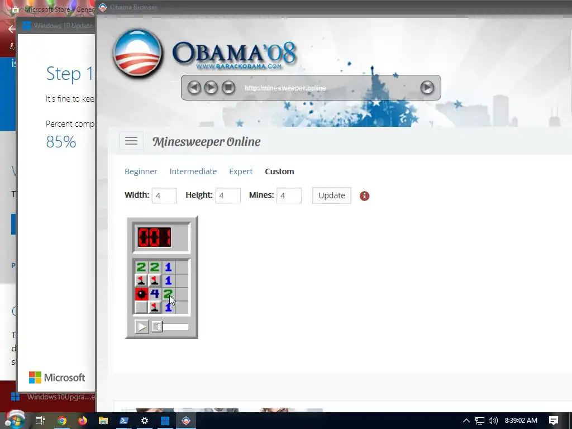Click the red mine counter display
Viewport: 572px width, 429px height.
[154, 237]
